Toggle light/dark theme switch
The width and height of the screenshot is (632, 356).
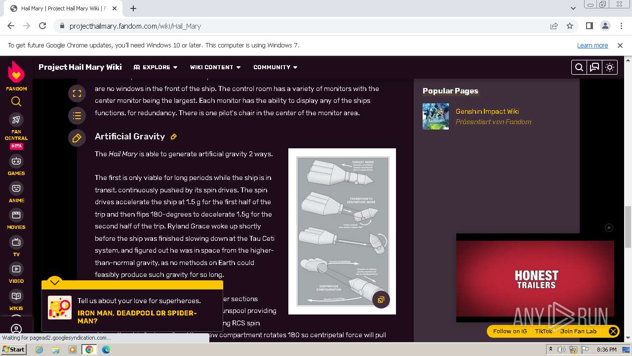point(610,67)
